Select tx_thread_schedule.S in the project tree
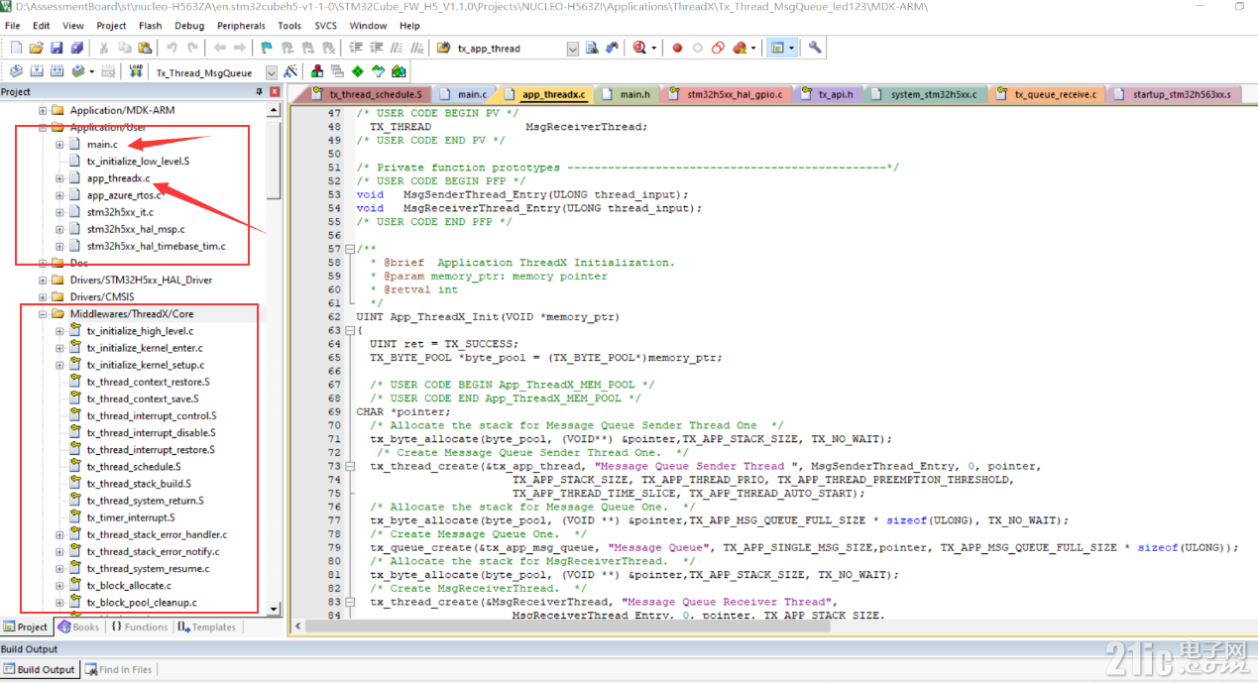1258x683 pixels. click(x=133, y=466)
